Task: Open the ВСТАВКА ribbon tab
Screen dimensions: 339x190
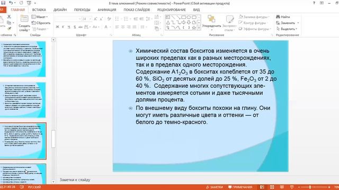Action: point(39,9)
